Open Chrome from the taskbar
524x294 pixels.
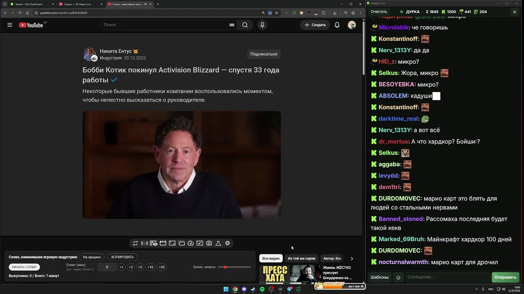(235, 289)
